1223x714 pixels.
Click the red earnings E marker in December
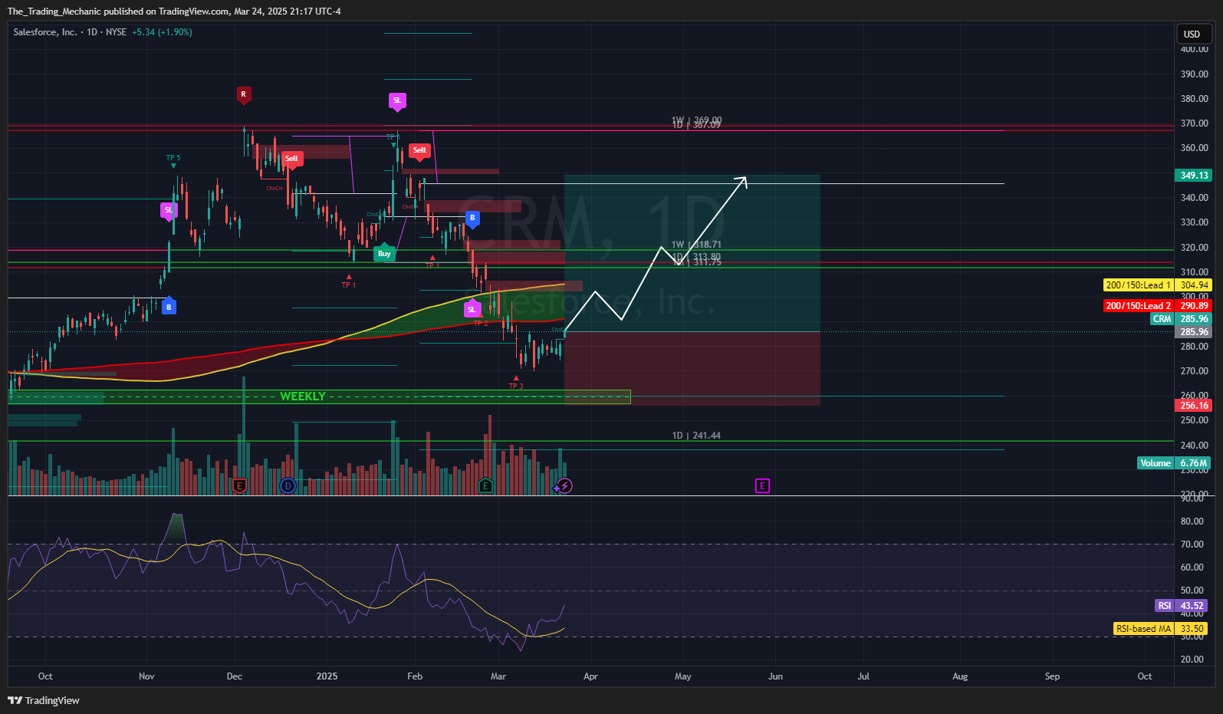click(239, 485)
